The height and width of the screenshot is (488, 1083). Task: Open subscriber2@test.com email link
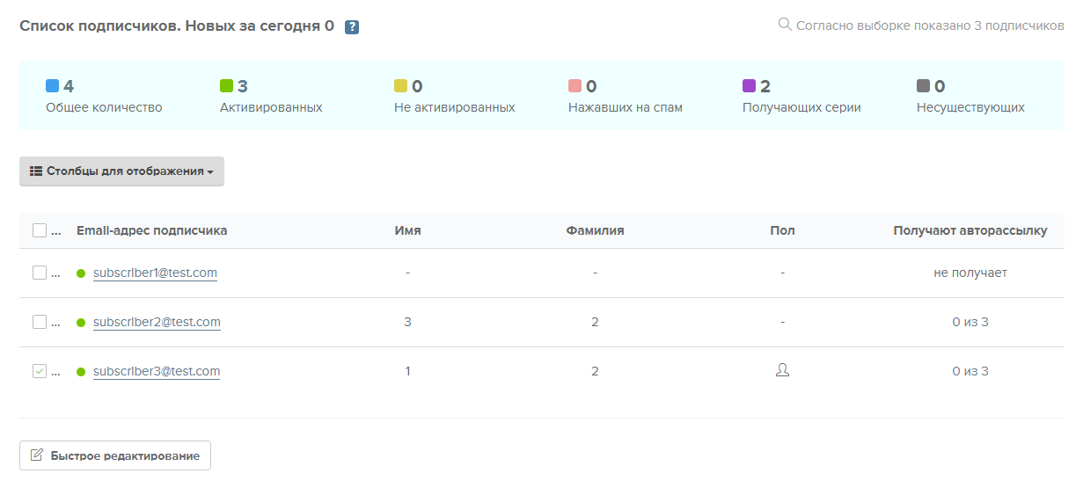pos(157,322)
